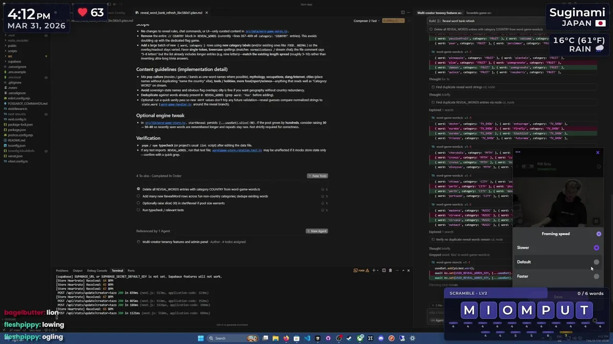Open the camera overlay three-dots menu
This screenshot has height=344, width=613.
(x=518, y=152)
